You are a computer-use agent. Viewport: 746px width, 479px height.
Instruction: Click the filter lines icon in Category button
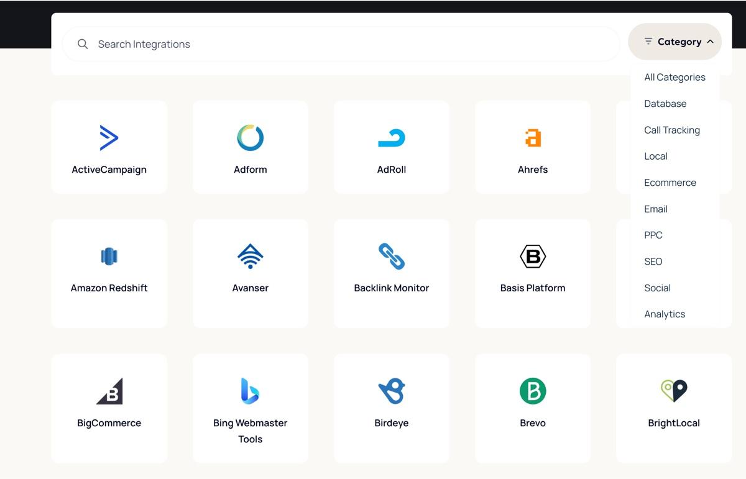click(648, 42)
